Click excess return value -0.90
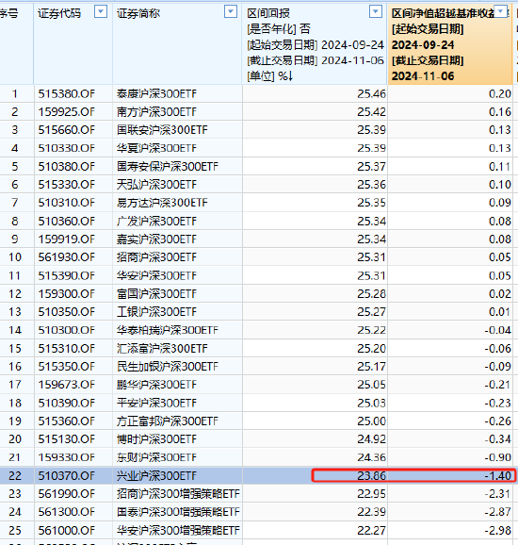Image resolution: width=518 pixels, height=545 pixels. click(498, 457)
